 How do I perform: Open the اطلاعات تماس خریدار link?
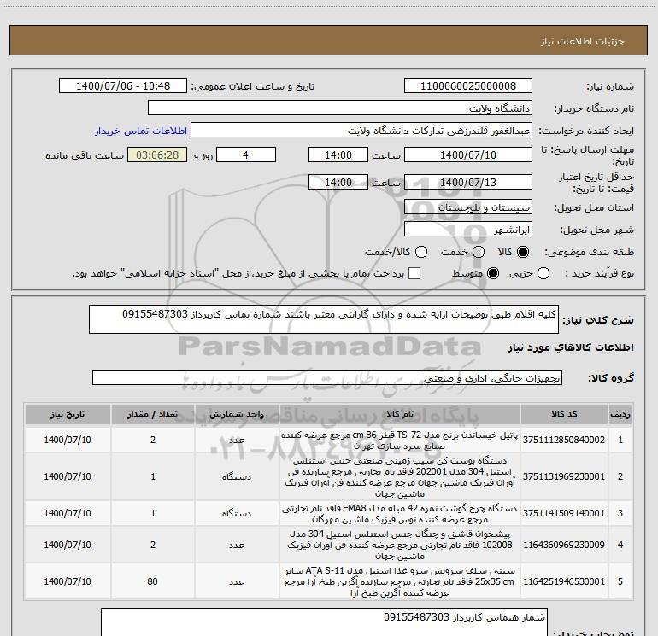(141, 131)
